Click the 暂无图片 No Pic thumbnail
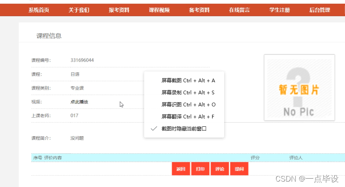This screenshot has width=345, height=187. (300, 88)
